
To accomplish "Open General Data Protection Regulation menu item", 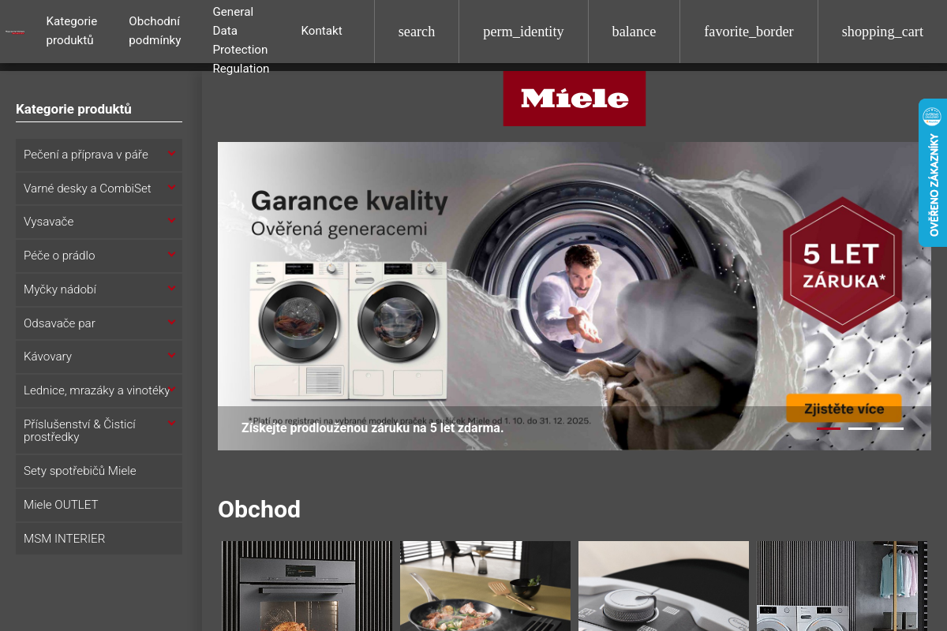I will click(x=241, y=40).
